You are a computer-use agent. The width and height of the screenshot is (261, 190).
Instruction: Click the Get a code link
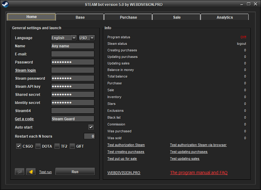24,119
